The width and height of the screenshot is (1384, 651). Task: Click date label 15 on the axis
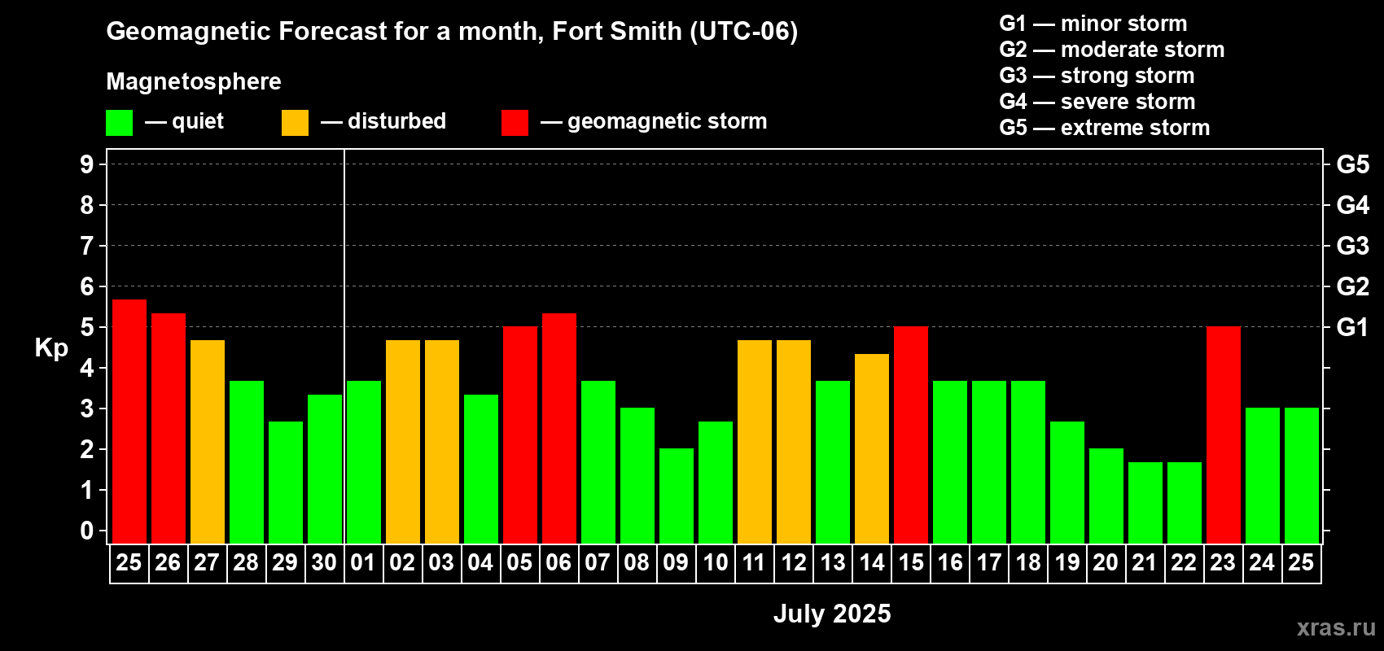911,563
